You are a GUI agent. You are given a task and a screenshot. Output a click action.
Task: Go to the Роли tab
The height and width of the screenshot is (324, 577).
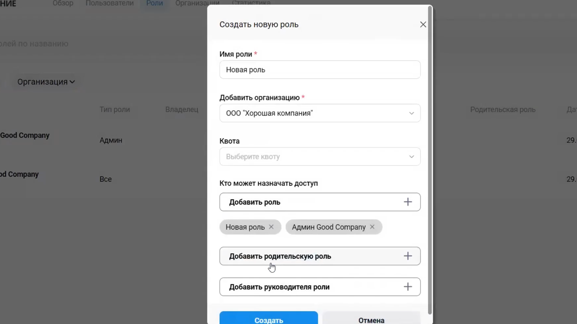coord(154,4)
